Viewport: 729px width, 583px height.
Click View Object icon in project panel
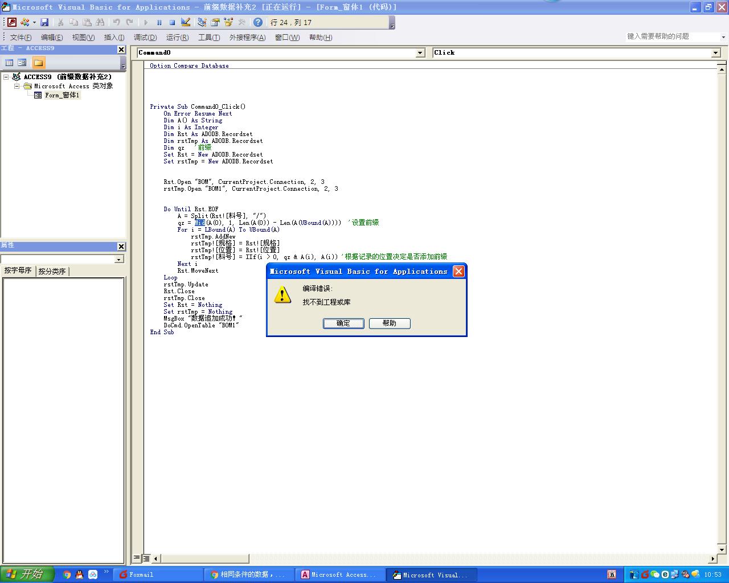tap(22, 63)
